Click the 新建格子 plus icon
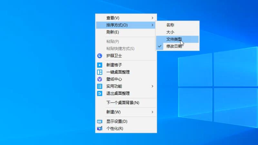 pyautogui.click(x=100, y=65)
